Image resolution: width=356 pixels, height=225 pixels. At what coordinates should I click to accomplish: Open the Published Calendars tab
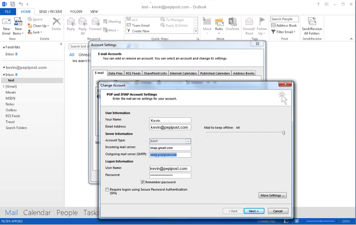(215, 73)
